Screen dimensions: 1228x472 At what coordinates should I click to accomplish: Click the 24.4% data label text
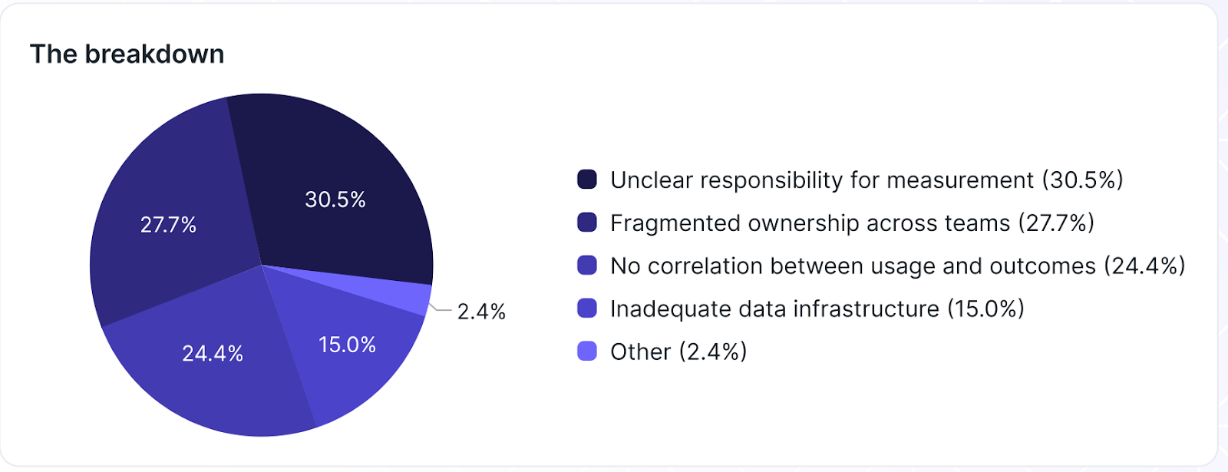coord(213,353)
